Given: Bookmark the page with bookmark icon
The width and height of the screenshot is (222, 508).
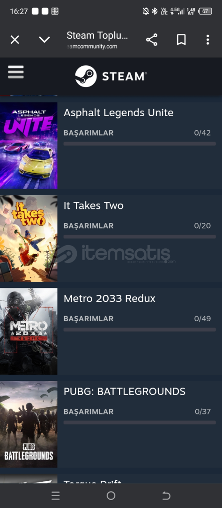Looking at the screenshot, I should 181,40.
